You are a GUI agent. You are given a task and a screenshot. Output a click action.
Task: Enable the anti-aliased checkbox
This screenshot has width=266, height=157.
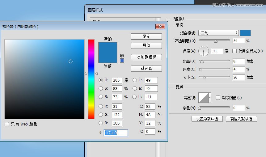(x=218, y=98)
